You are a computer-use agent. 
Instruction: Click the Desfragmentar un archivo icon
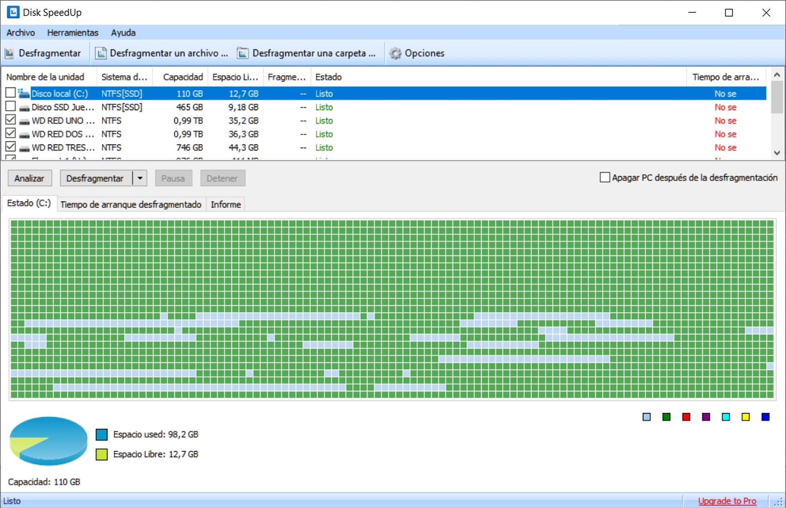(101, 53)
